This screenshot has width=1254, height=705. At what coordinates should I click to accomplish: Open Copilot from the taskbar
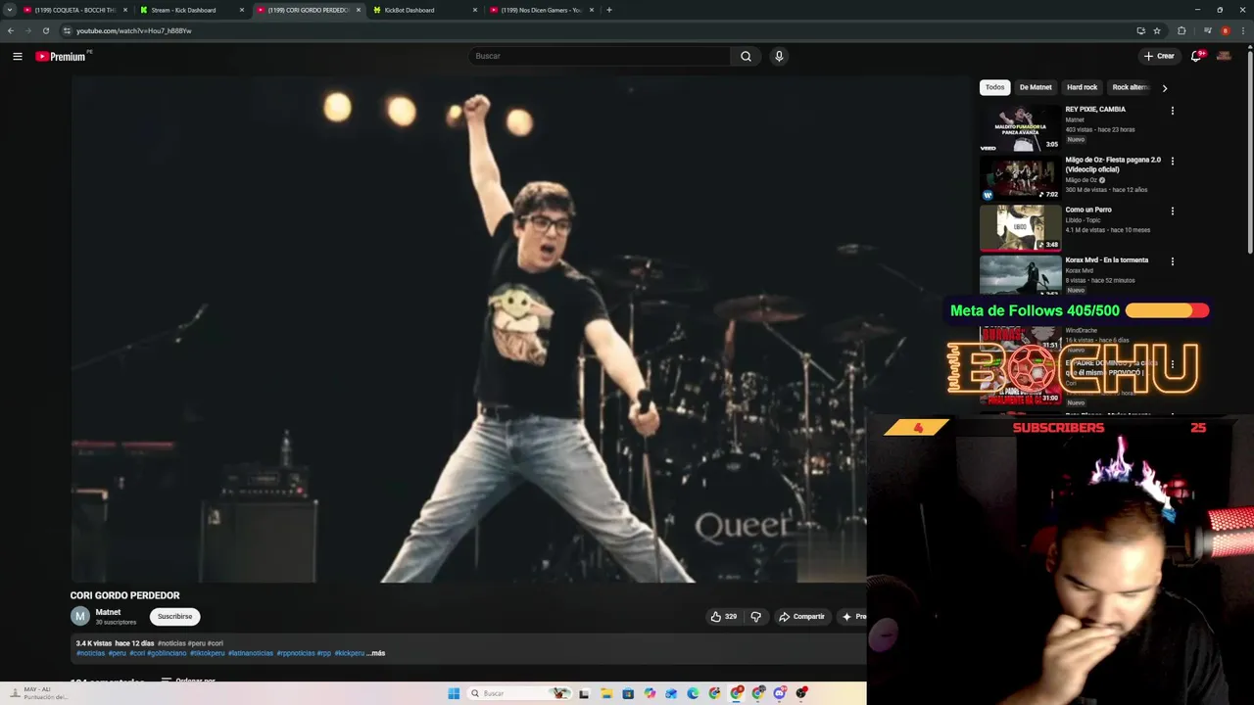(650, 693)
